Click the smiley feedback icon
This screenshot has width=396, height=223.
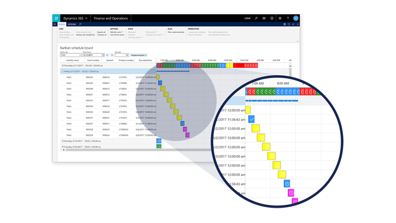(272, 18)
